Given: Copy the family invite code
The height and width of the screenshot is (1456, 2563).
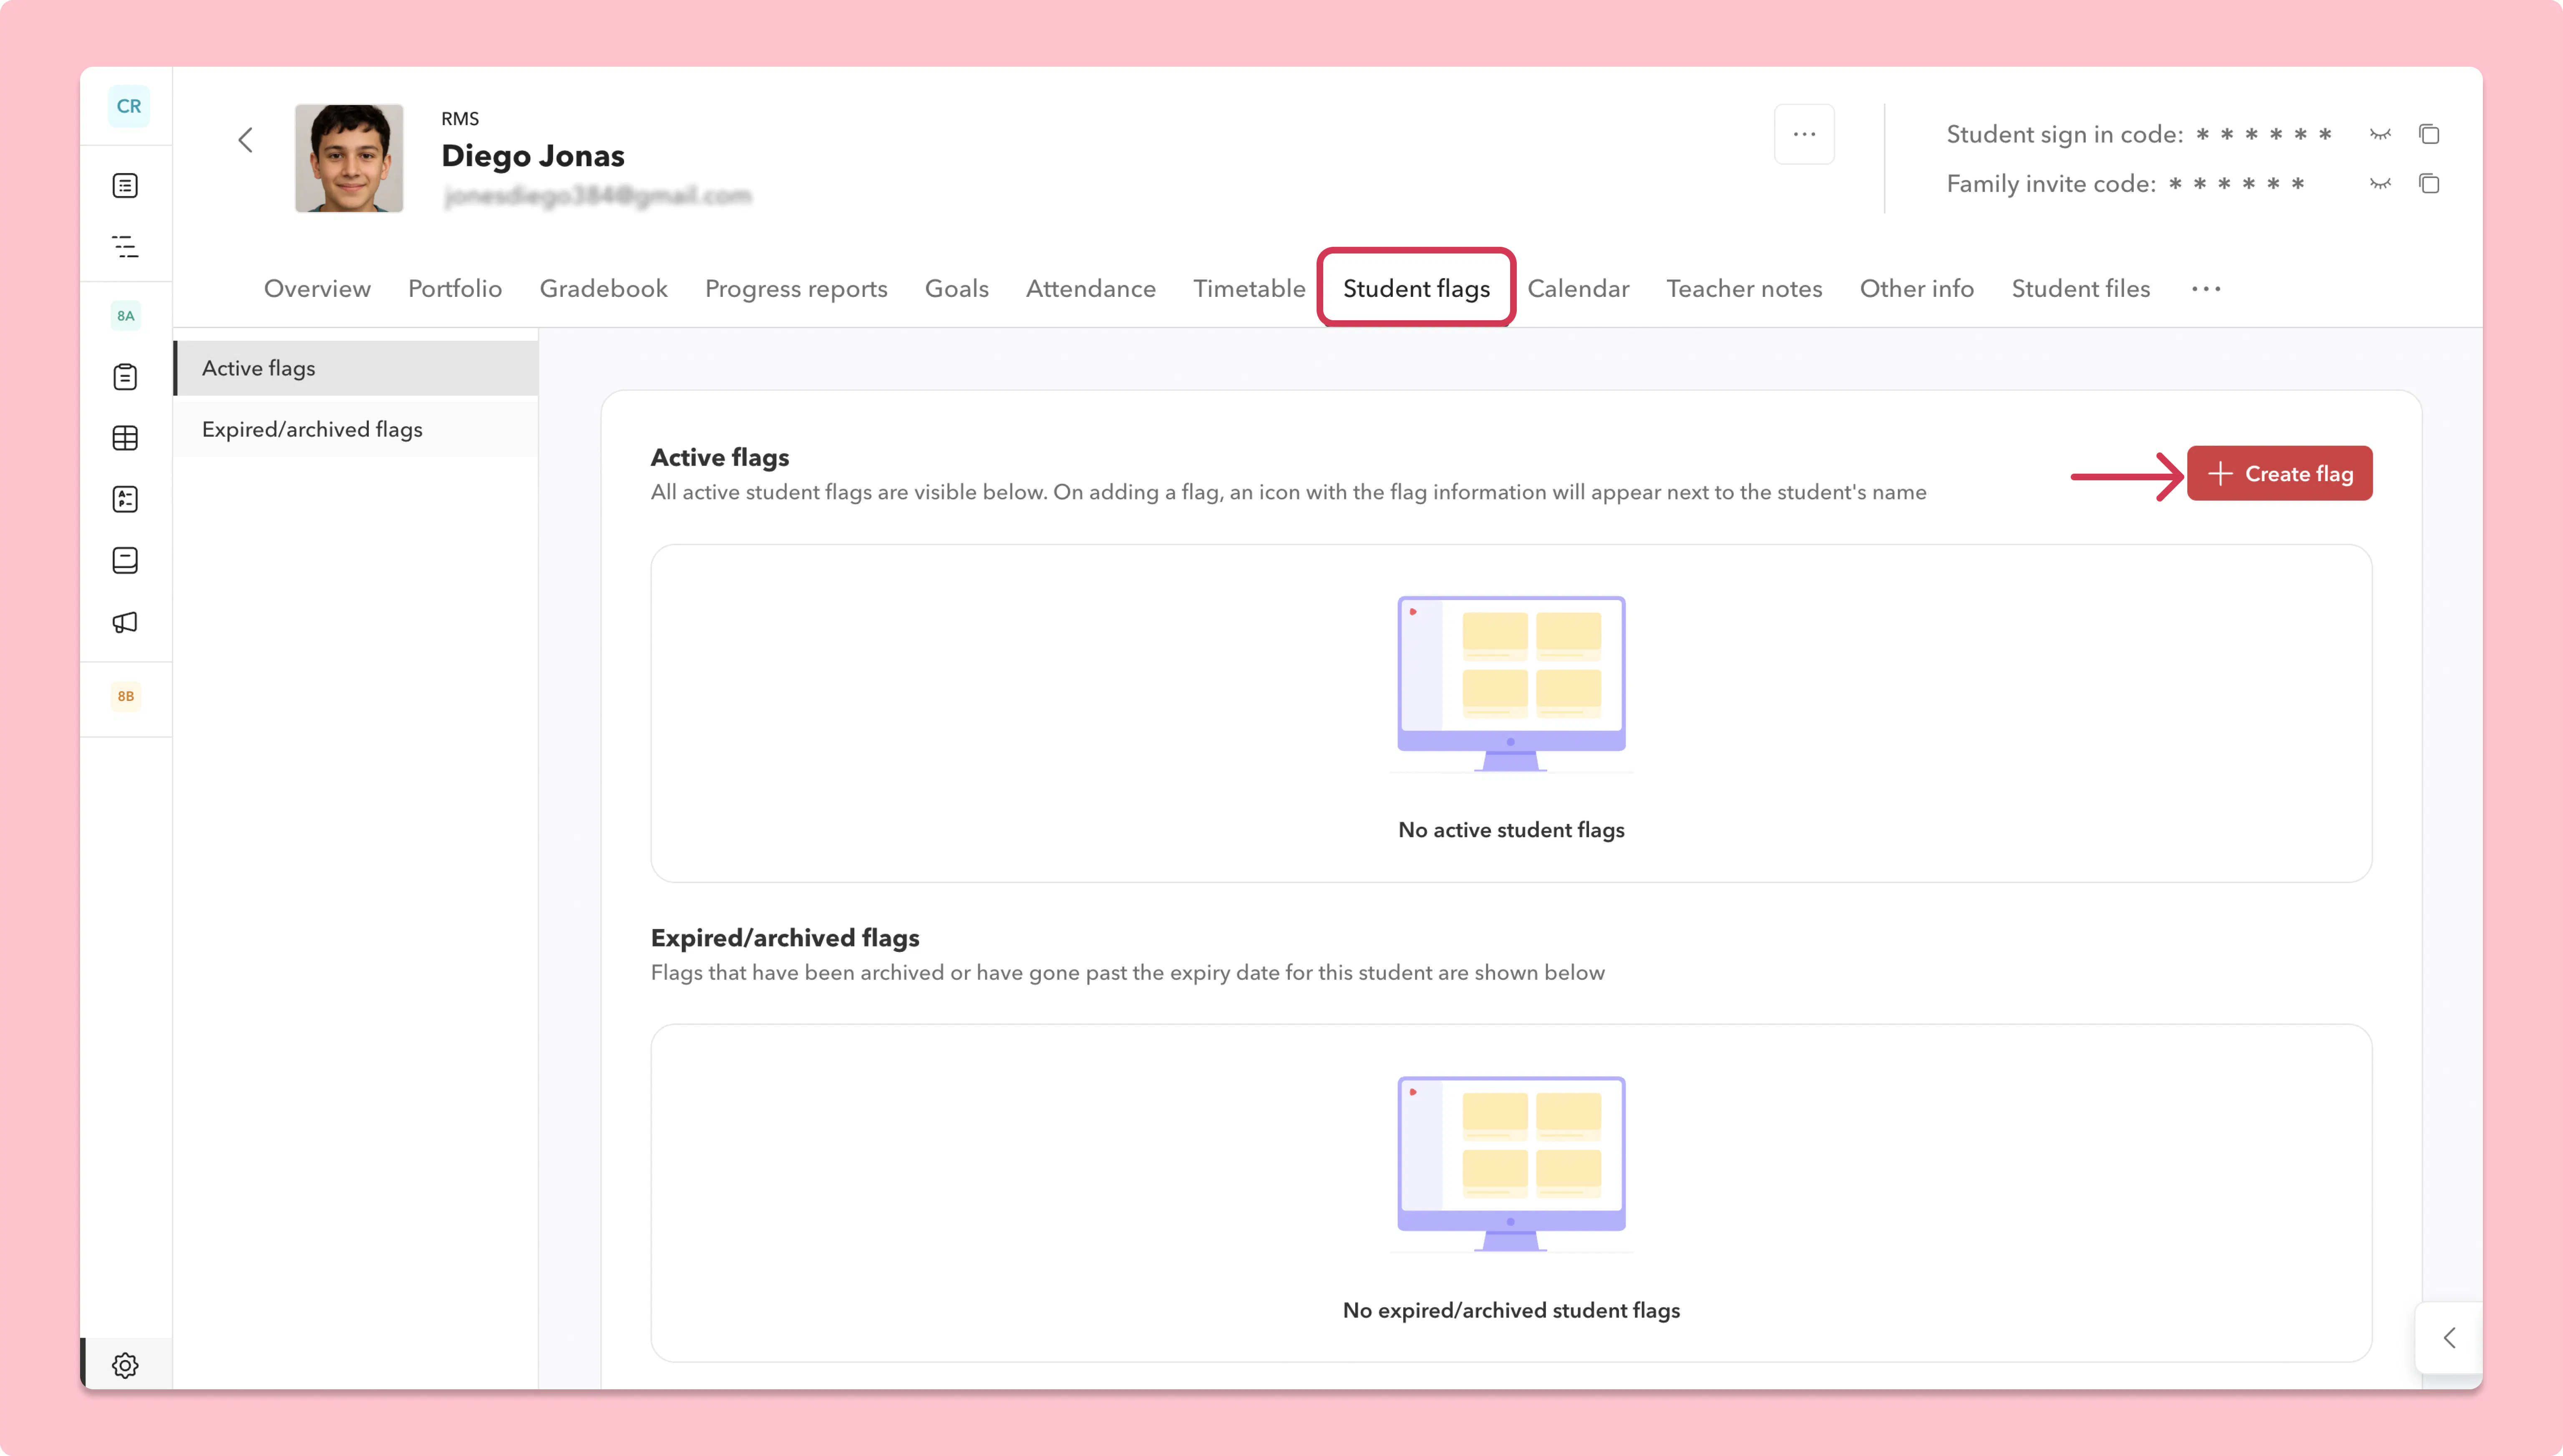Looking at the screenshot, I should point(2429,184).
